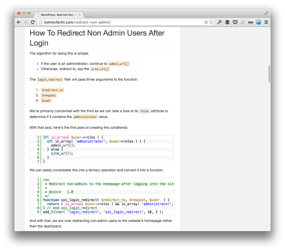This screenshot has width=285, height=251.
Task: Open a new tab
Action: 88,15
